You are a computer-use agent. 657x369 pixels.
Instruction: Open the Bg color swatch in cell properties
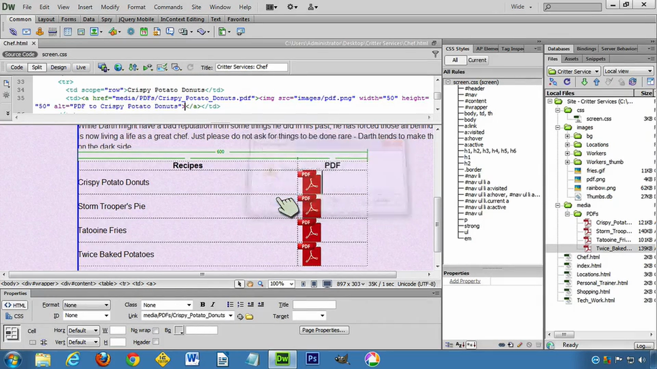(180, 330)
